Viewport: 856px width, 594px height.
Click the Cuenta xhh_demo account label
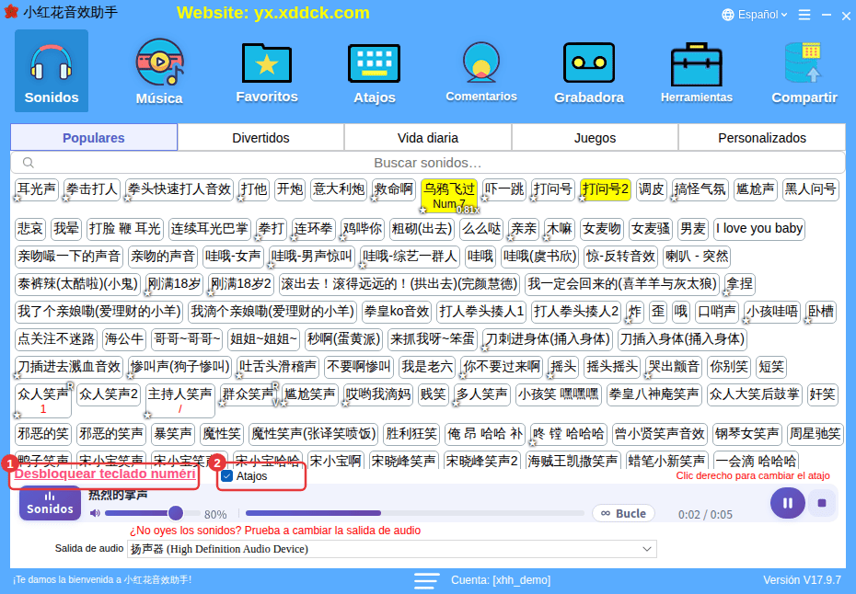coord(500,580)
